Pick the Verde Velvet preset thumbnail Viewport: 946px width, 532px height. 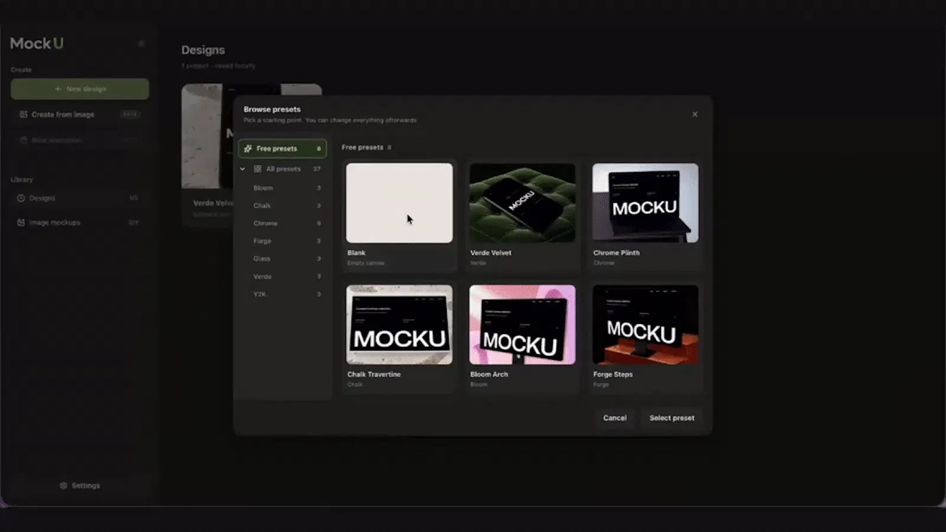coord(522,203)
